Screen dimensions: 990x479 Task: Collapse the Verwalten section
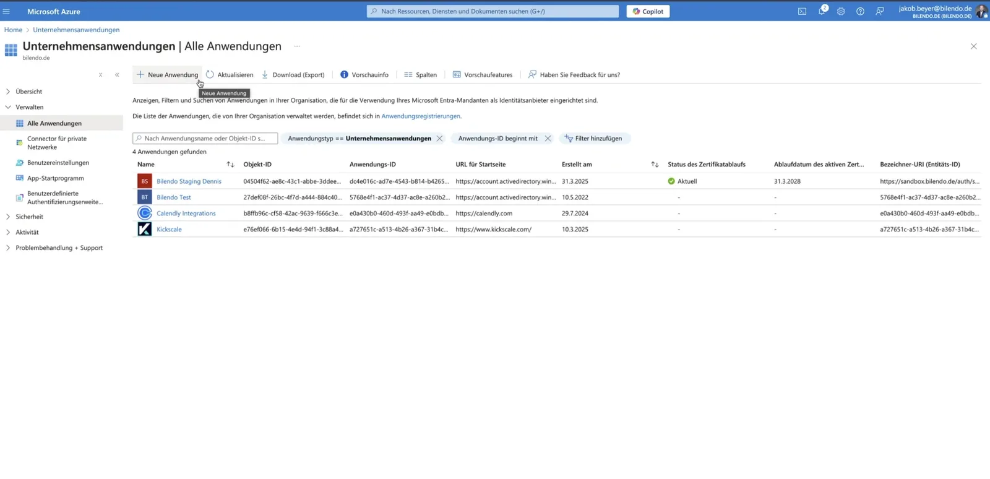click(24, 107)
